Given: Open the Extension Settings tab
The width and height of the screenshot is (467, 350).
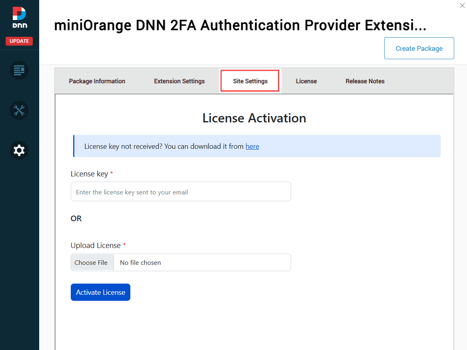Looking at the screenshot, I should [179, 81].
